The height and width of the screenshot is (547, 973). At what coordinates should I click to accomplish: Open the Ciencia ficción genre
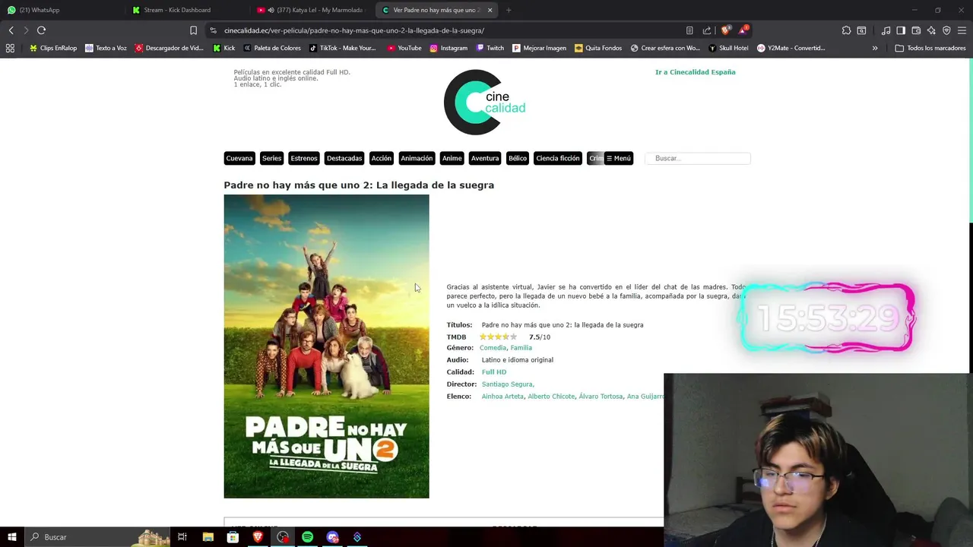point(558,158)
